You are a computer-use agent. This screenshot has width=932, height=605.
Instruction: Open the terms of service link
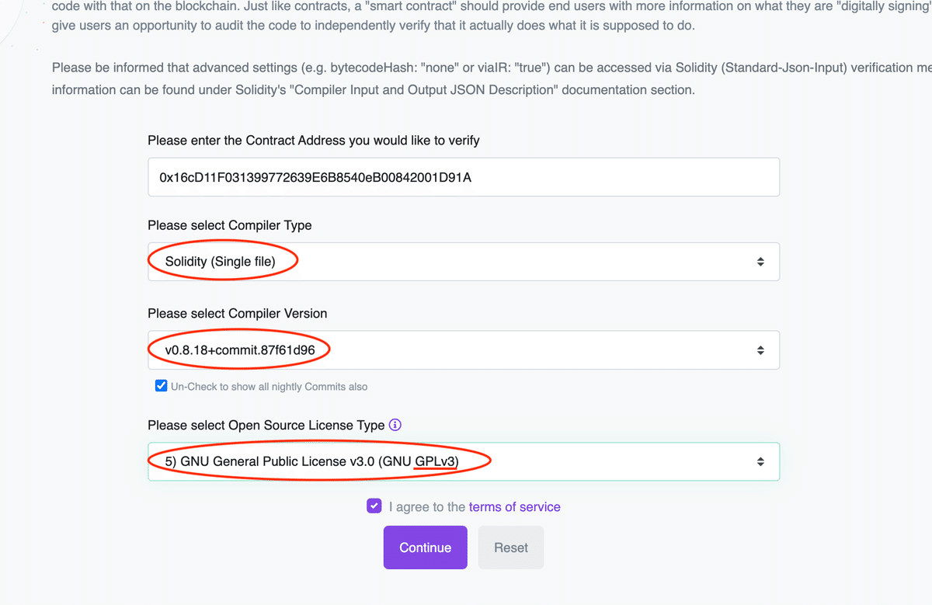coord(515,506)
